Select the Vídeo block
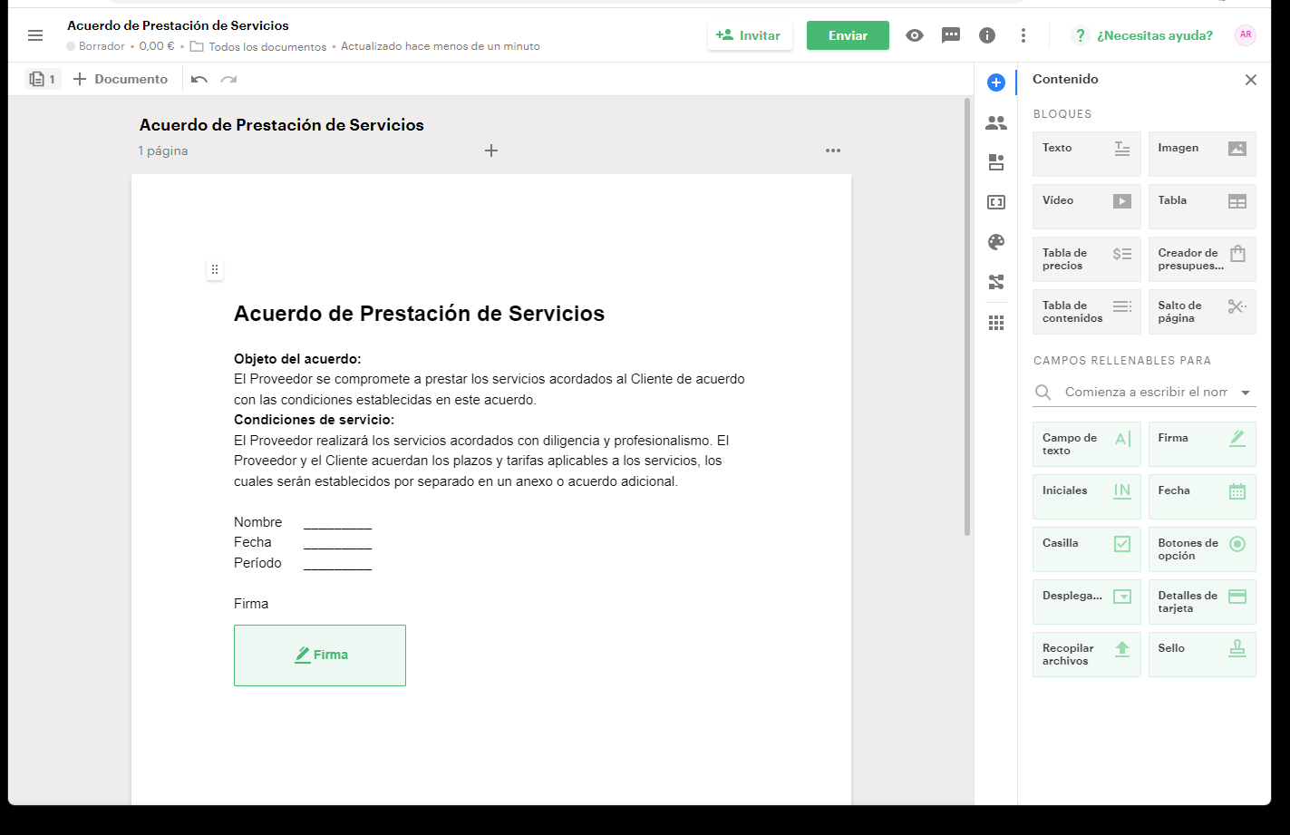Screen dimensions: 1290x835 [x=1087, y=207]
